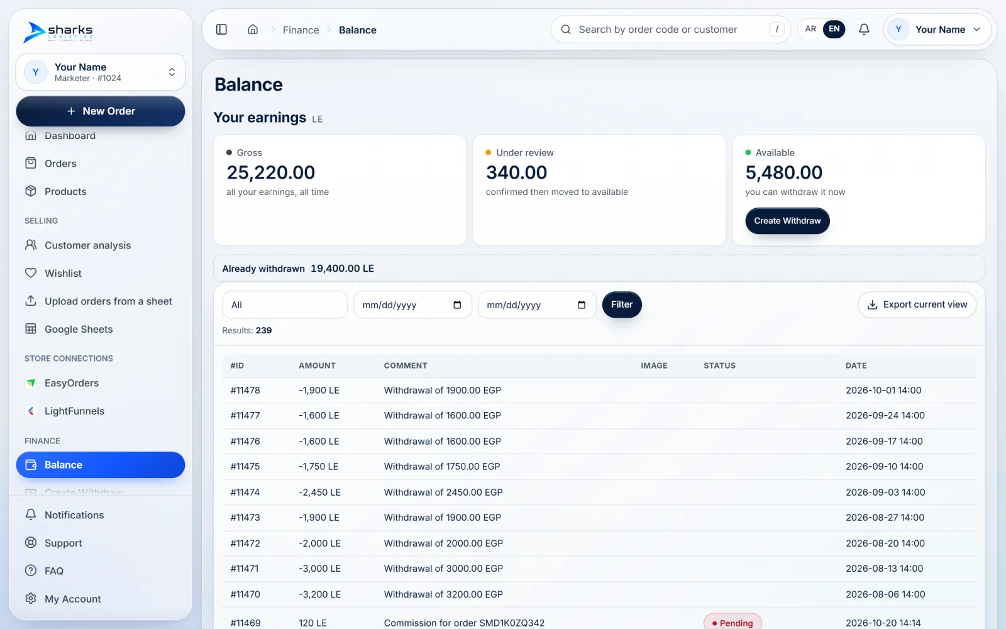Open the All type filter dropdown
Viewport: 1006px width, 629px height.
pos(285,305)
